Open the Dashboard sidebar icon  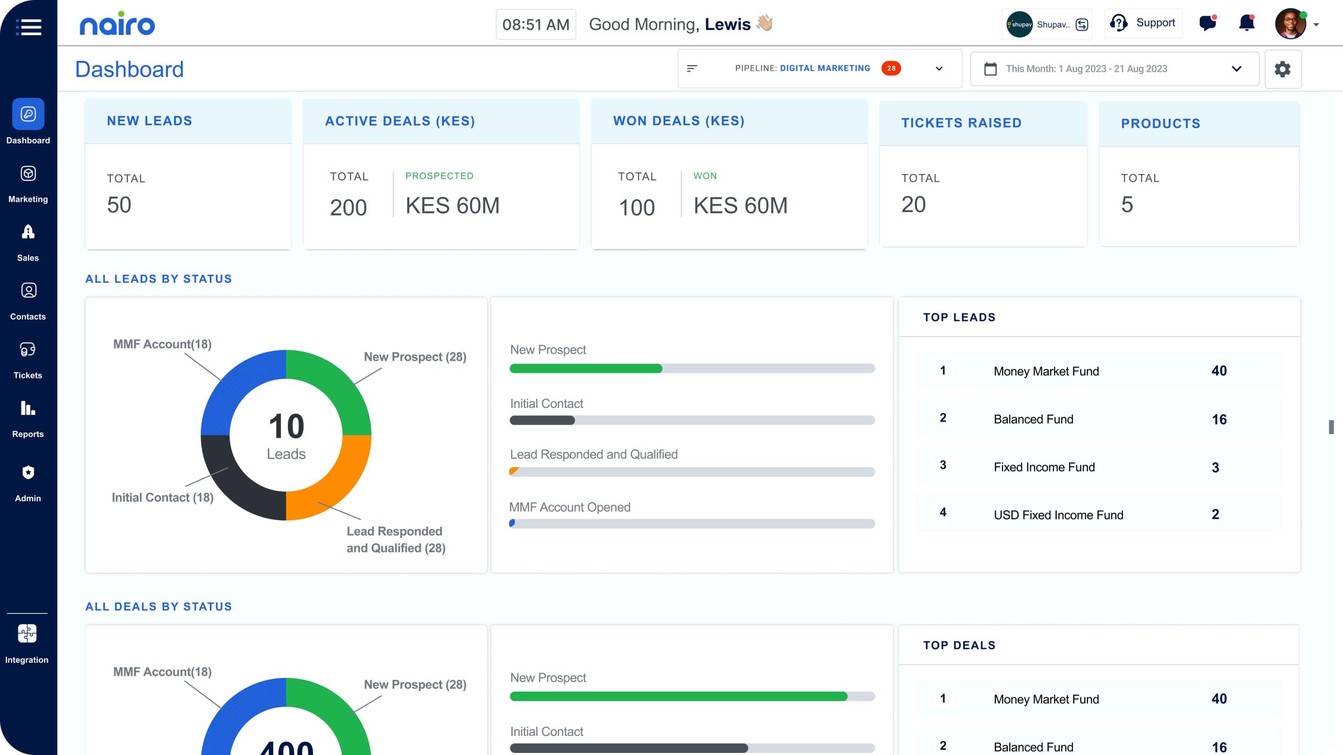point(28,114)
